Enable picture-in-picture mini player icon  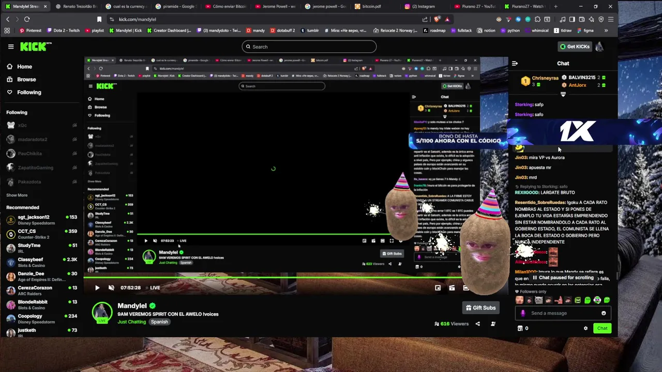click(438, 288)
